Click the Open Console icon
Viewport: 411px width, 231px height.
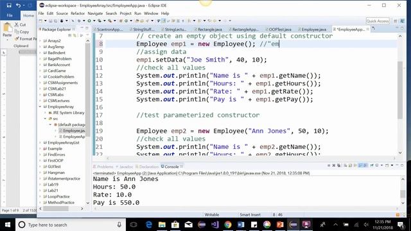(387, 166)
